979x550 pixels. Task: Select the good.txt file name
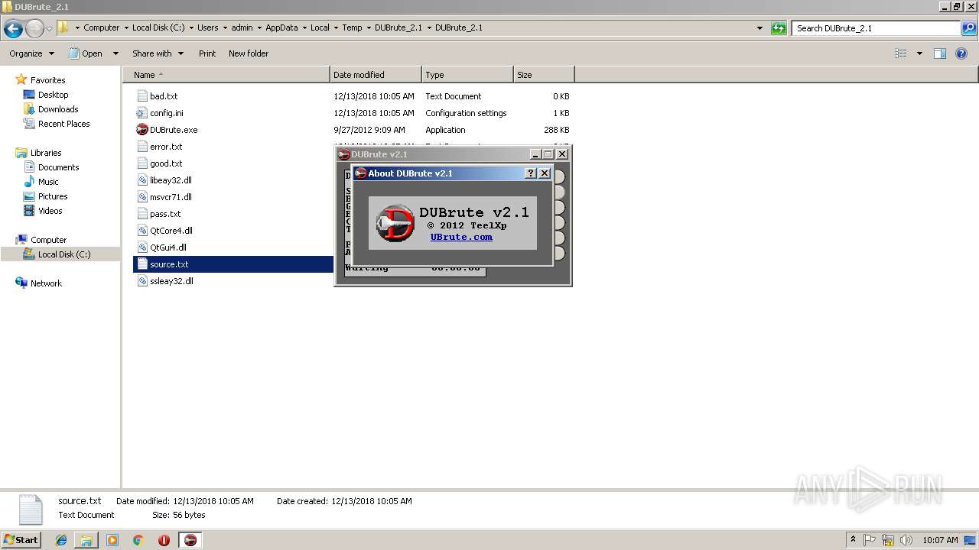click(166, 163)
